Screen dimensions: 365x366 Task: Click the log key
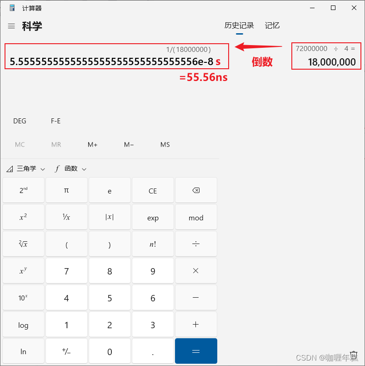[x=23, y=325]
